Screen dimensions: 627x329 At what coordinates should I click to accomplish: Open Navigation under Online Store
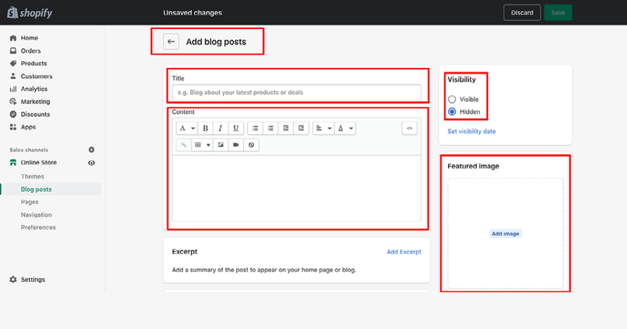tap(37, 215)
